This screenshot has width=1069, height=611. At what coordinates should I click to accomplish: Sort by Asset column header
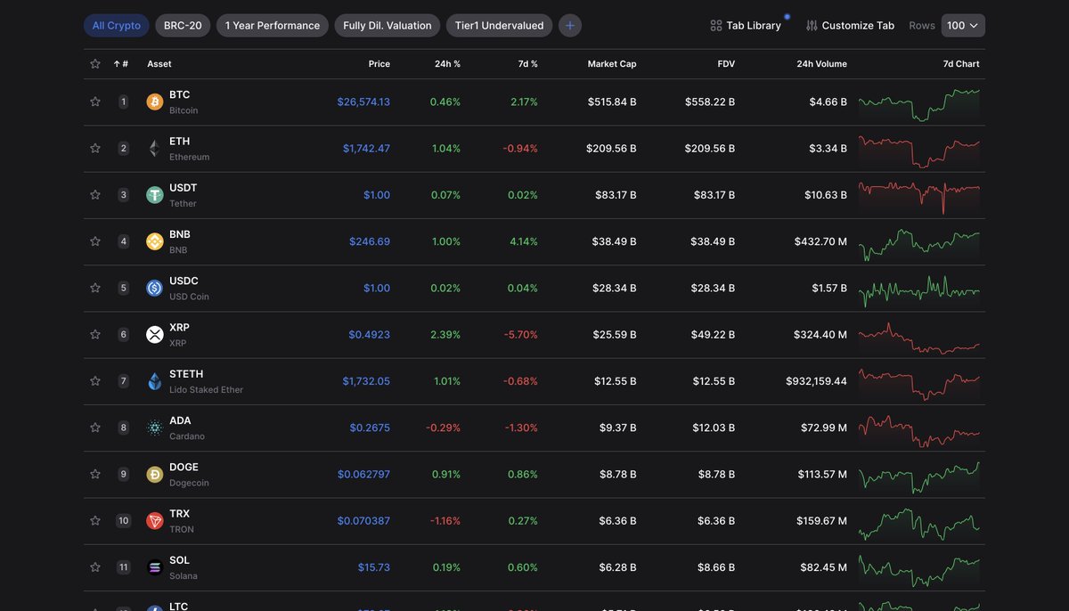[159, 64]
